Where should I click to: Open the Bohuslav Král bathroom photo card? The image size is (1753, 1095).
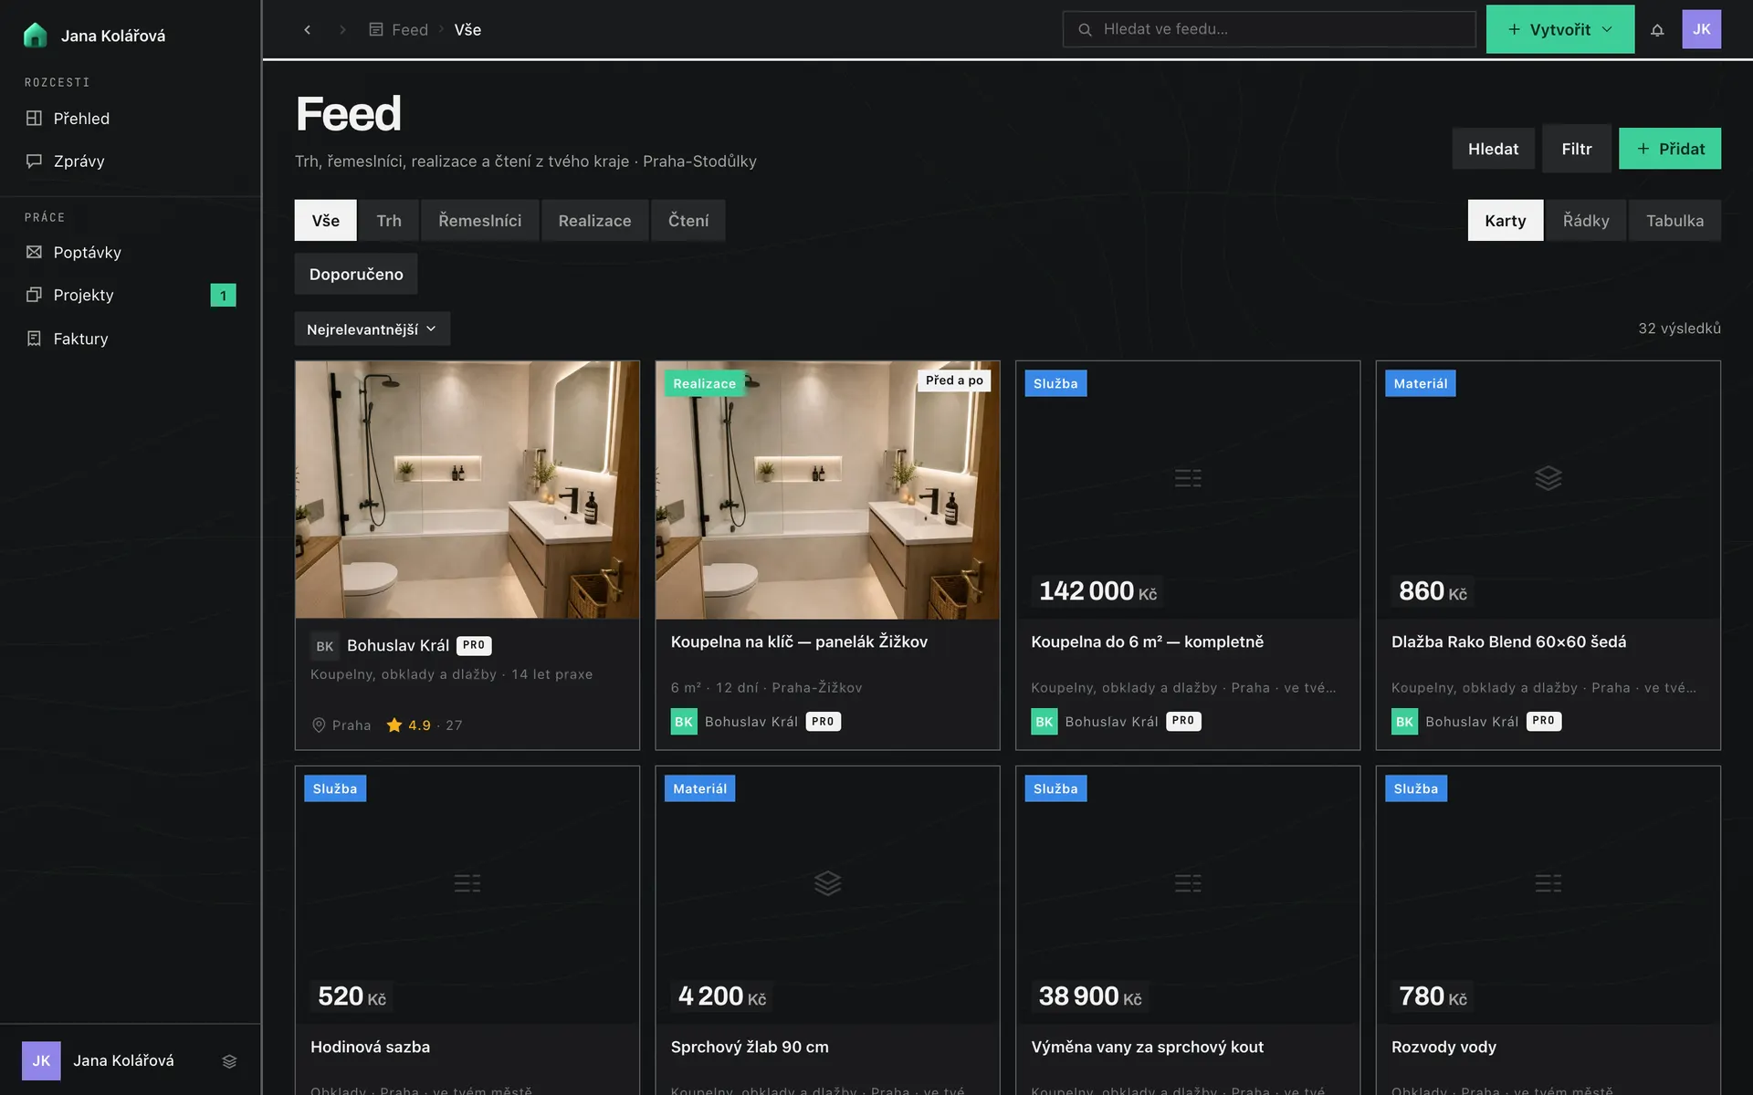(467, 490)
